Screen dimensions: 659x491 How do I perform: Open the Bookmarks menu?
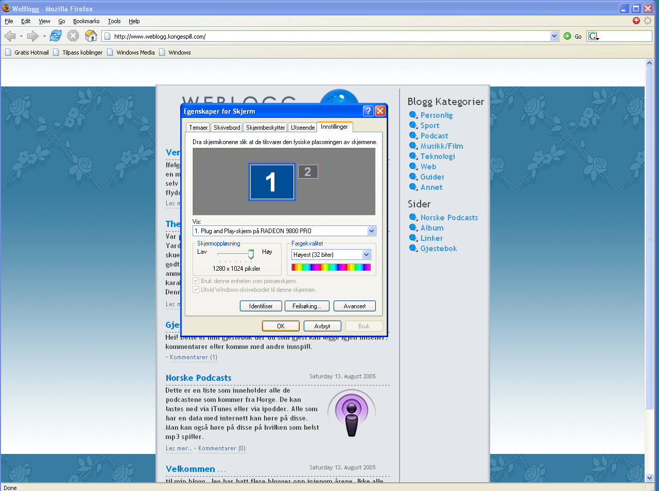click(x=86, y=21)
